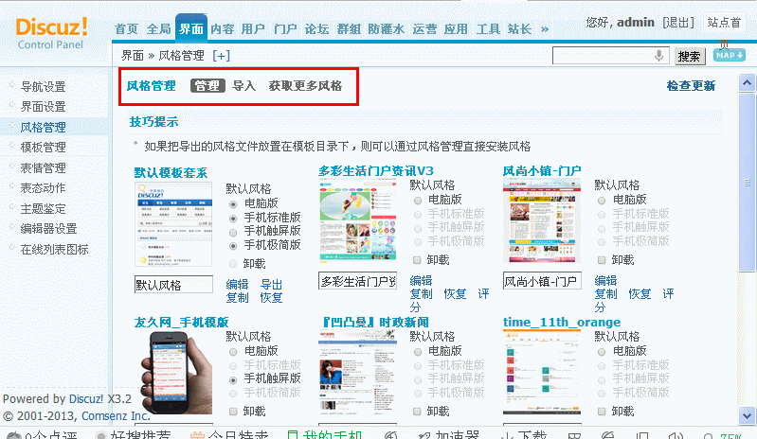Click the 默认风格 name input field
Screen dimensions: 757x439
coord(173,285)
